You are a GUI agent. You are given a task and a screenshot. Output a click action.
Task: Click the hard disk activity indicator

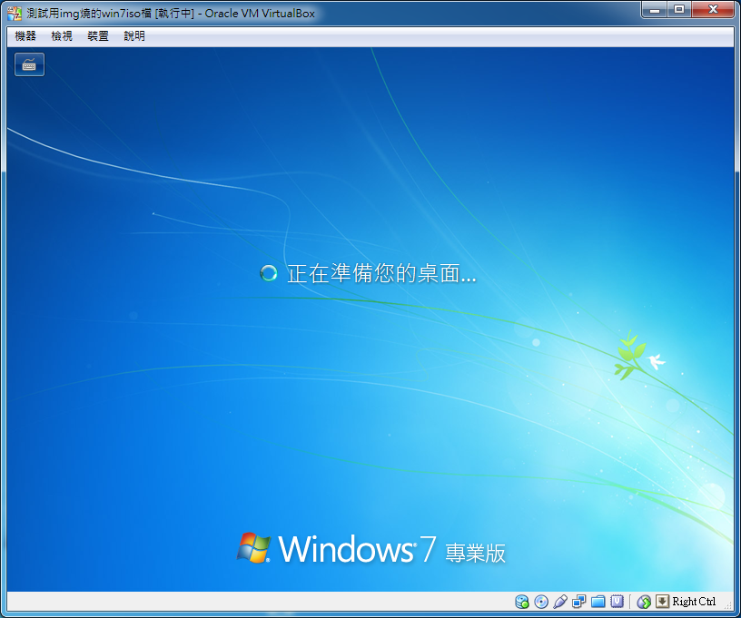click(x=522, y=602)
